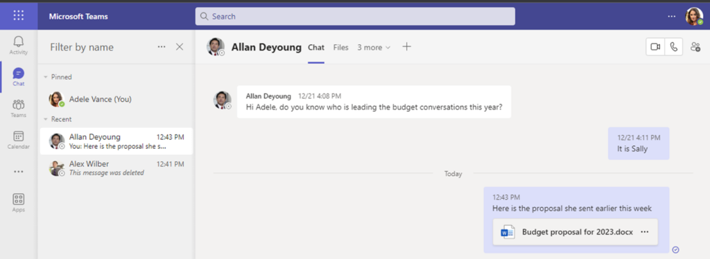Switch to the Files tab
Viewport: 710px width, 259px height.
341,48
